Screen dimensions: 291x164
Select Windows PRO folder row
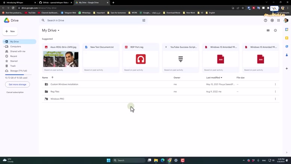click(x=160, y=99)
